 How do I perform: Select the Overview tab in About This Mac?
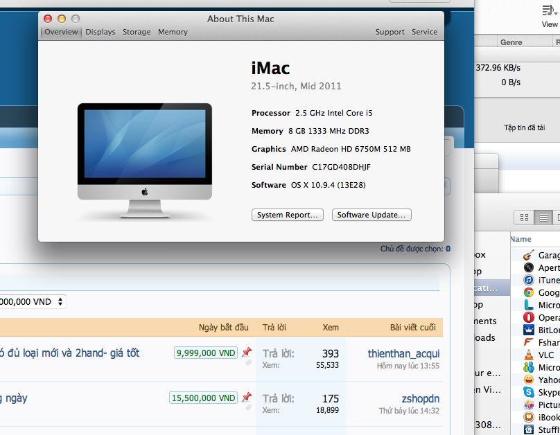point(61,32)
